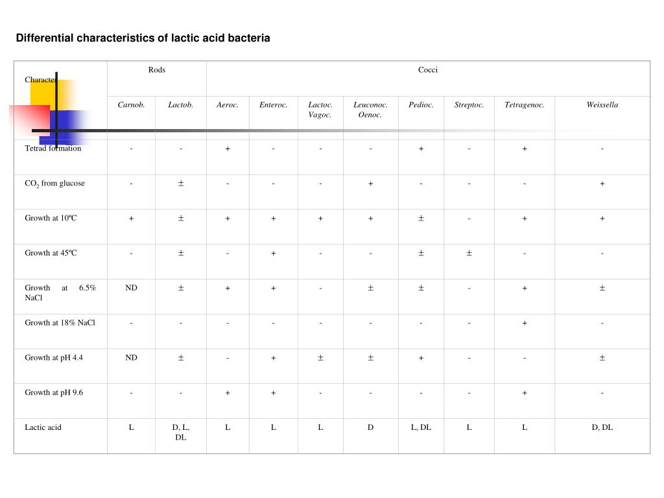Screen dimensions: 664x498
Task: Click the ND cell in Growth at pH 4.4 row
Action: click(x=131, y=358)
